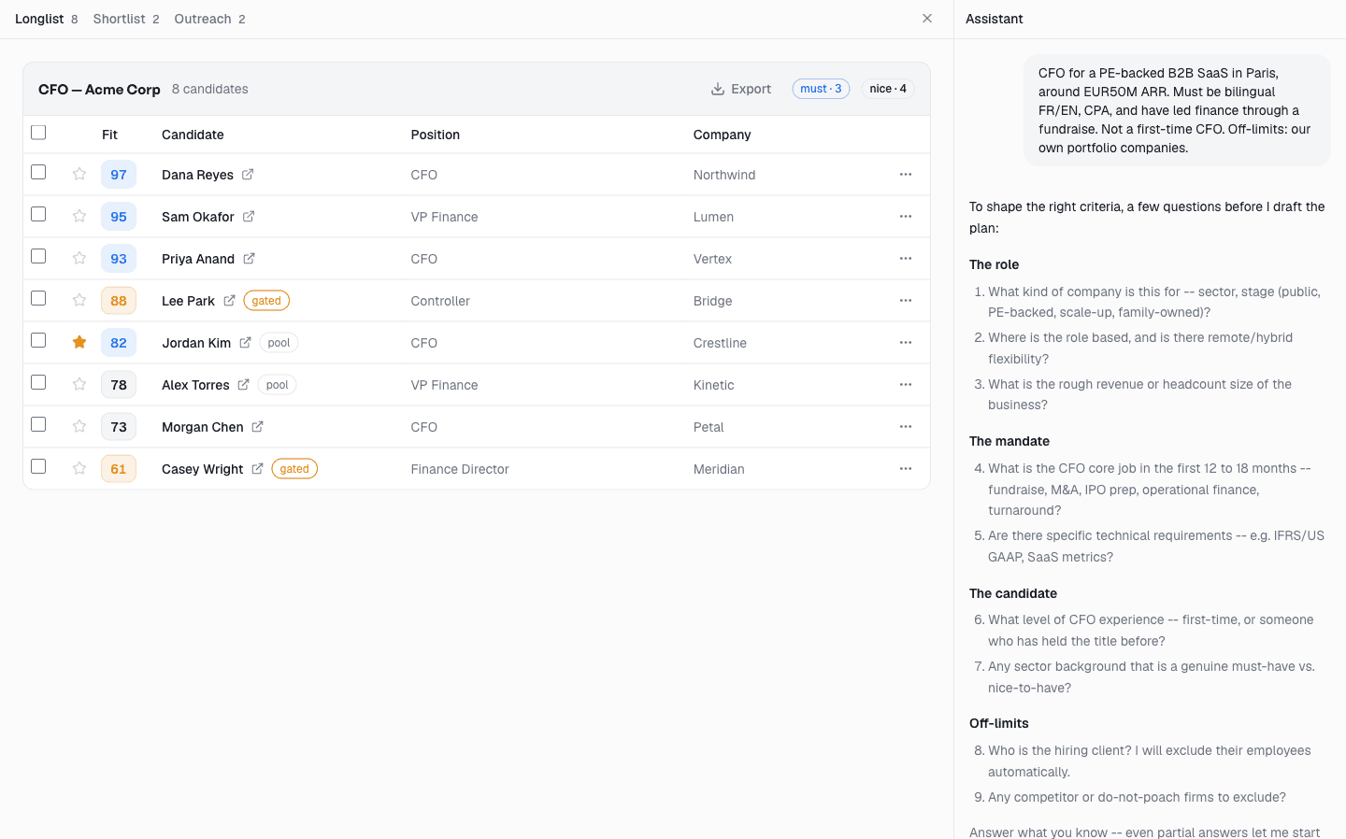The width and height of the screenshot is (1346, 839).
Task: Open more options for Jordan Kim row
Action: [906, 342]
